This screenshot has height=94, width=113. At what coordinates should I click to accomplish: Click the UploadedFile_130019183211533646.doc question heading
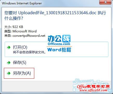click(x=55, y=16)
